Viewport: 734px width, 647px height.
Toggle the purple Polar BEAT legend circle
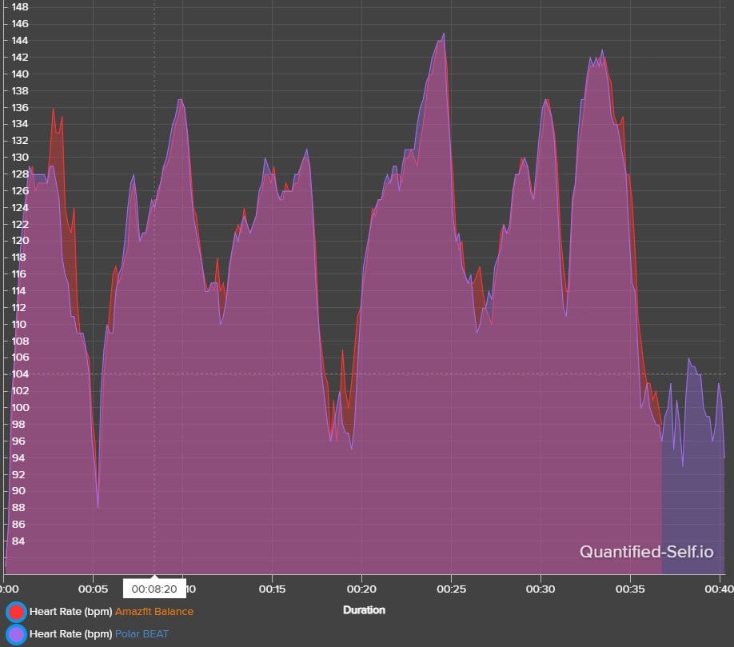point(16,634)
